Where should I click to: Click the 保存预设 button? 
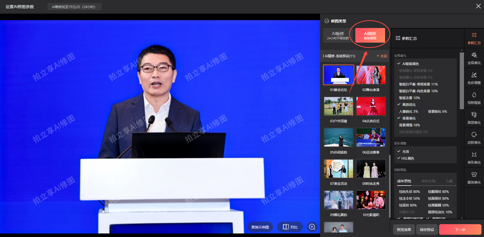[427, 230]
